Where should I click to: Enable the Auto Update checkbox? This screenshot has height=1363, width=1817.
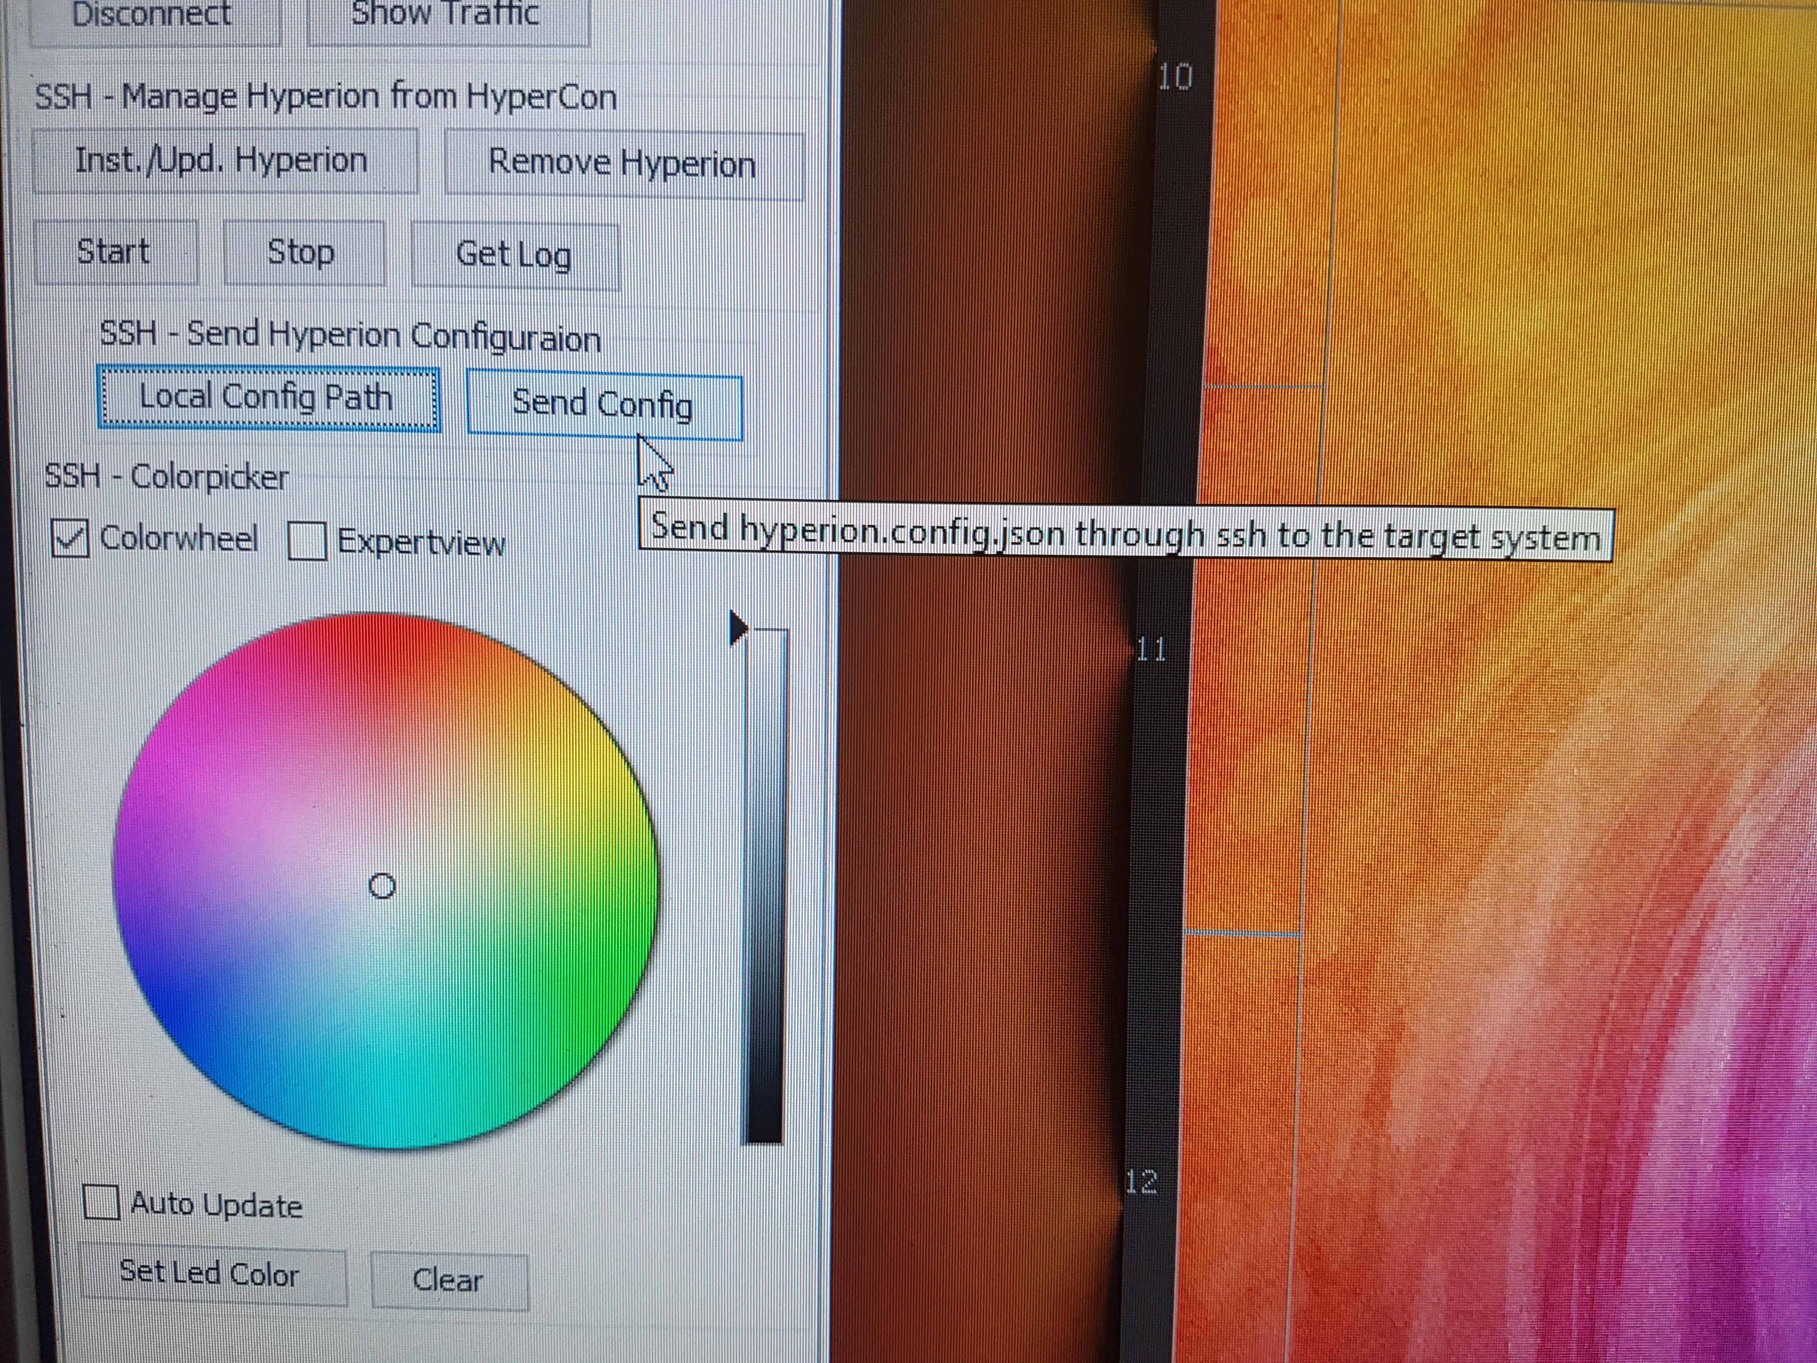102,1203
